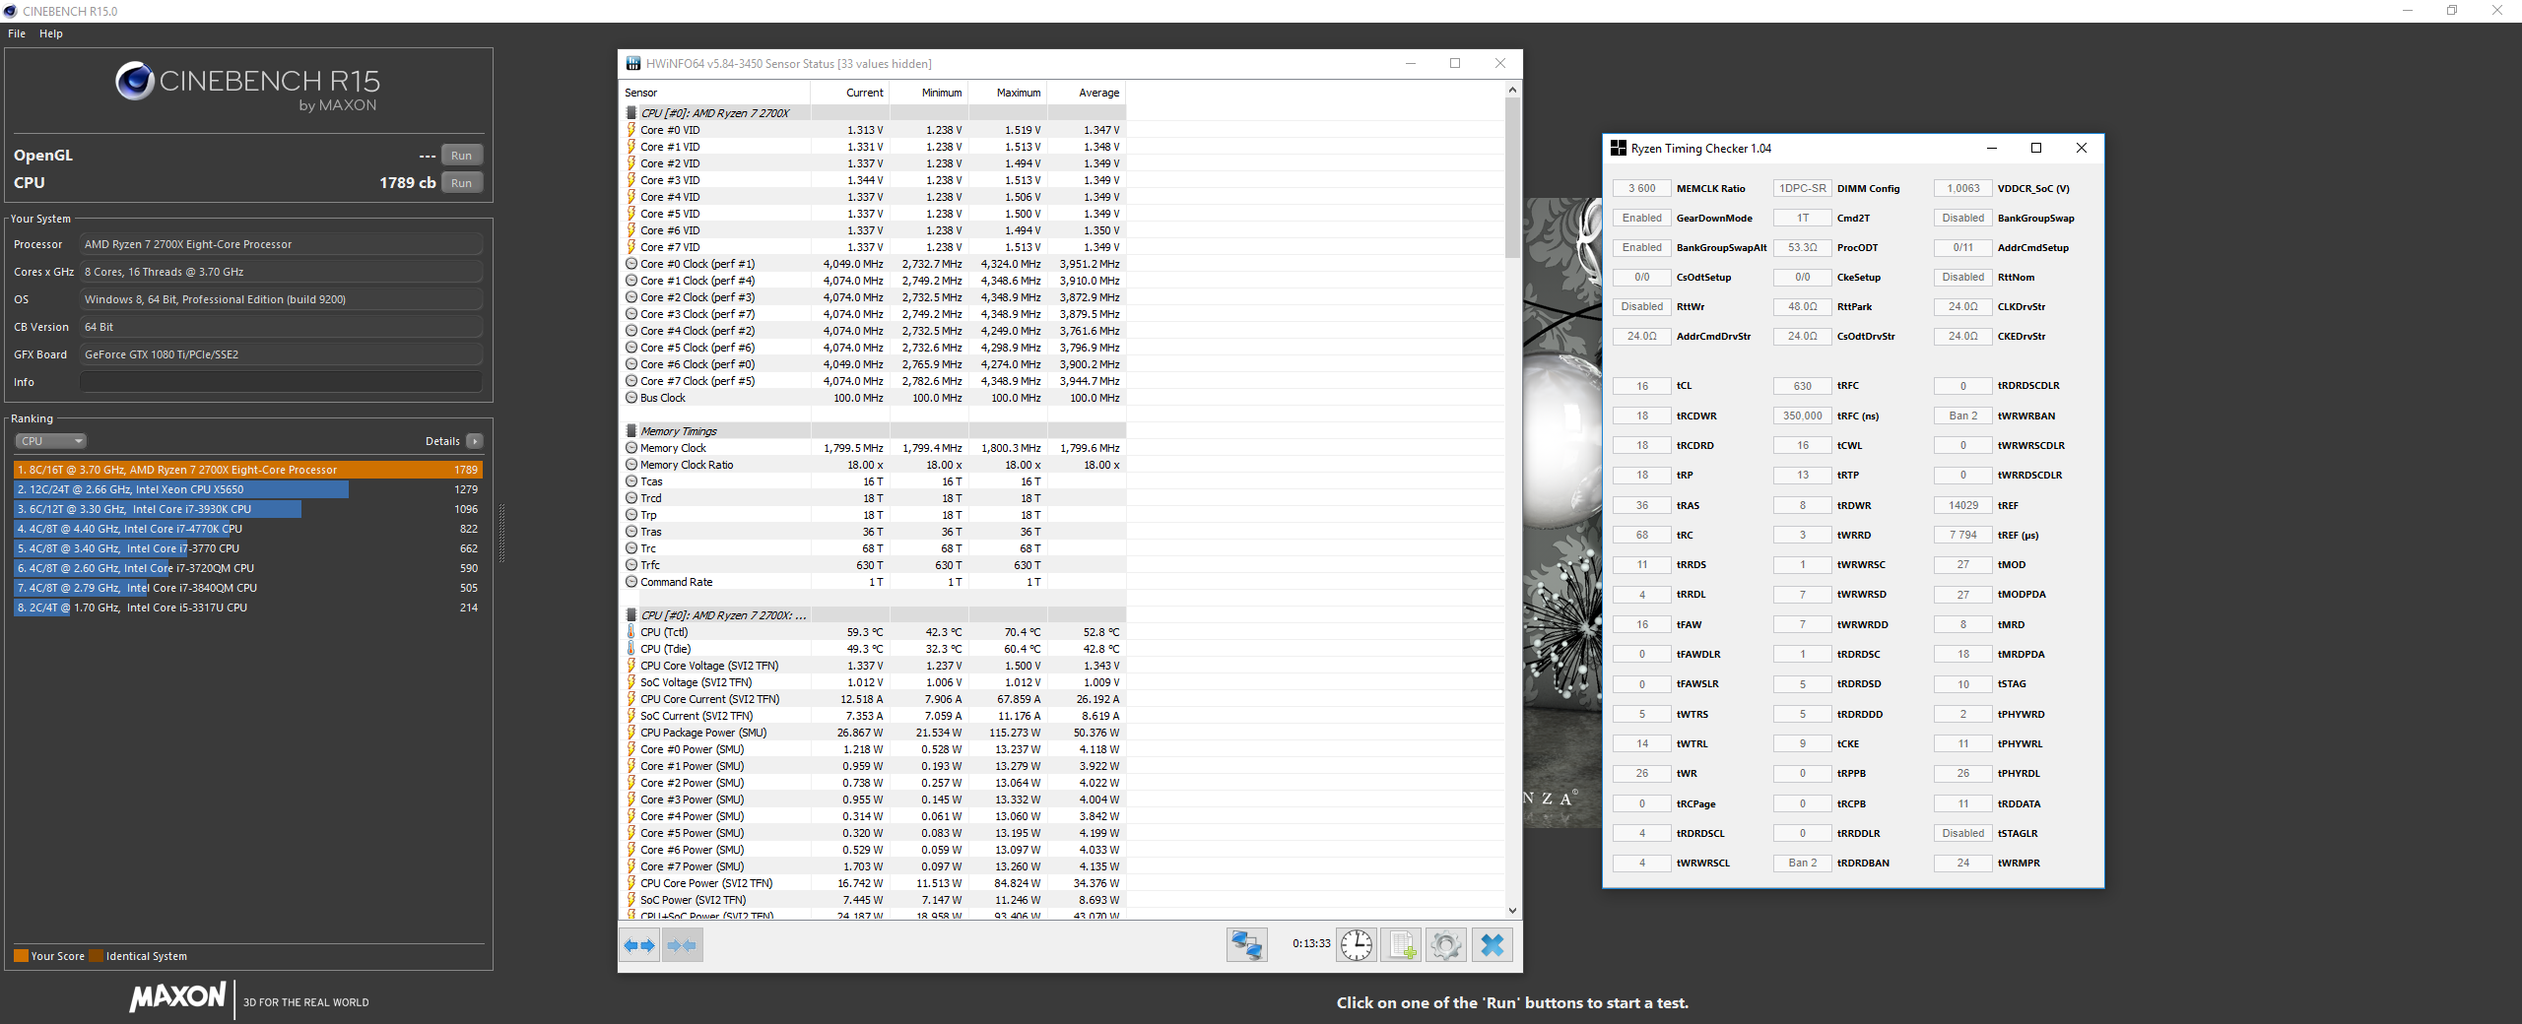Click the Average column header
Viewport: 2522px width, 1024px height.
point(1086,93)
